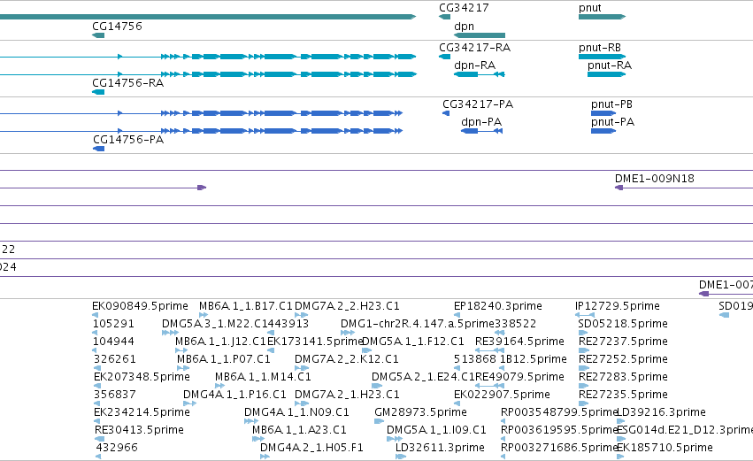The image size is (753, 461).
Task: Open EST RE27237.5prime
Action: coord(623,342)
